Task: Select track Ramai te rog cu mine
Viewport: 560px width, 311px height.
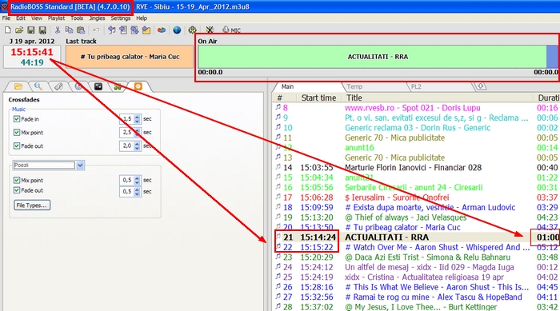Action: 417,297
